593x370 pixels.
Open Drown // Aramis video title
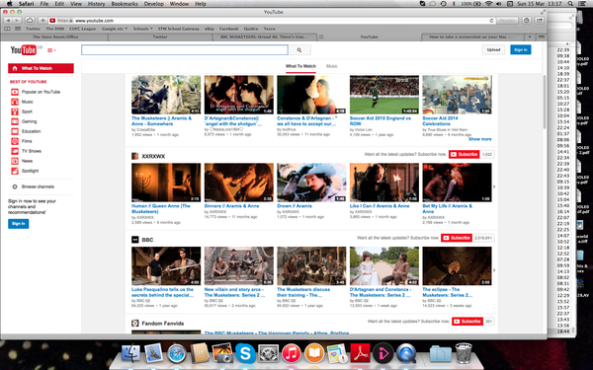pyautogui.click(x=295, y=206)
